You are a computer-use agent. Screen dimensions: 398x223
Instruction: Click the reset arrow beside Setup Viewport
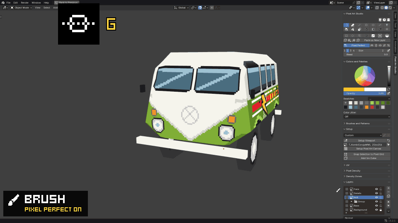click(388, 140)
